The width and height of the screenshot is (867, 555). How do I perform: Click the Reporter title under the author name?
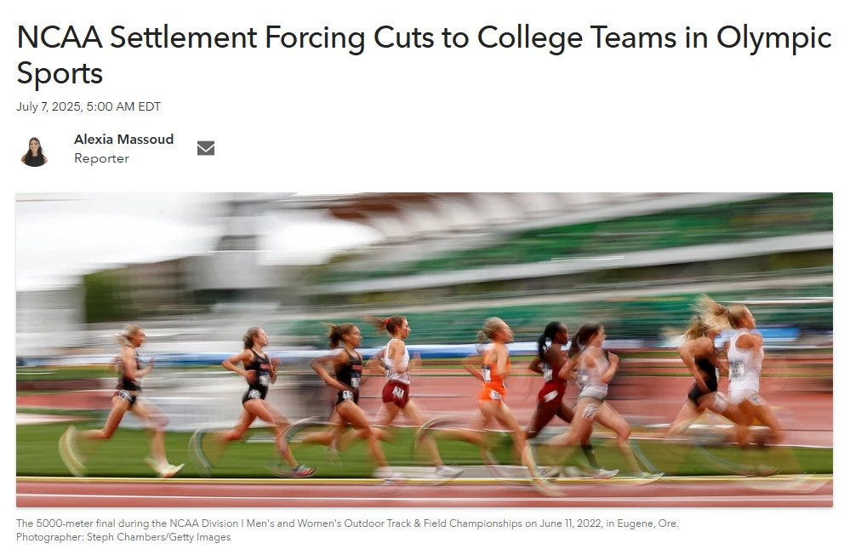click(102, 158)
